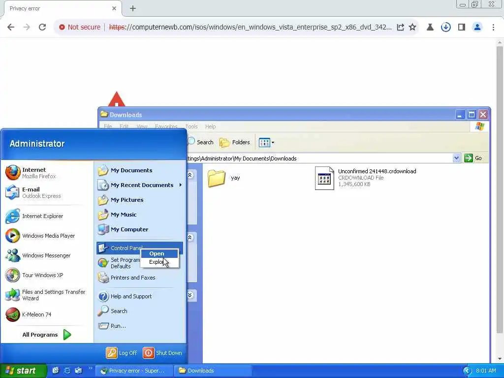This screenshot has width=504, height=378.
Task: Click the Outlook Express Quick Launch icon
Action: tap(78, 371)
